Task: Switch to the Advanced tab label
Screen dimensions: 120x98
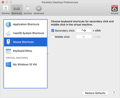Action: (x=39, y=13)
